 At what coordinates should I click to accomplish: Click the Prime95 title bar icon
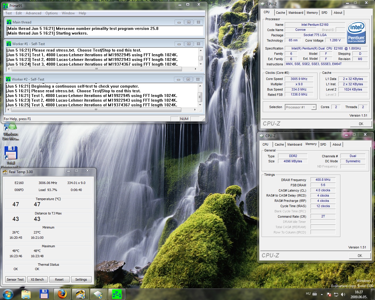6,6
